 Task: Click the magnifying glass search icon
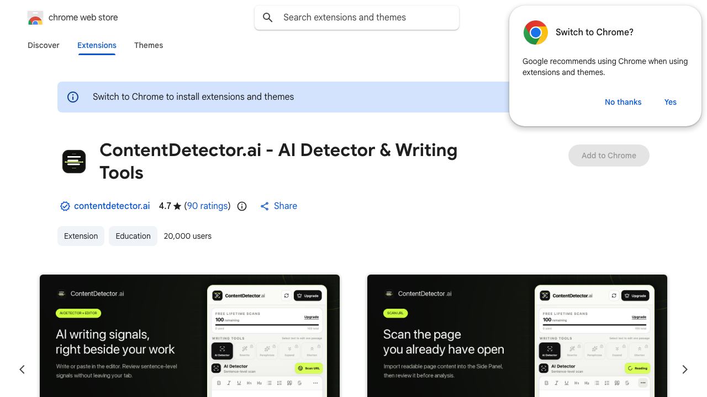(268, 18)
